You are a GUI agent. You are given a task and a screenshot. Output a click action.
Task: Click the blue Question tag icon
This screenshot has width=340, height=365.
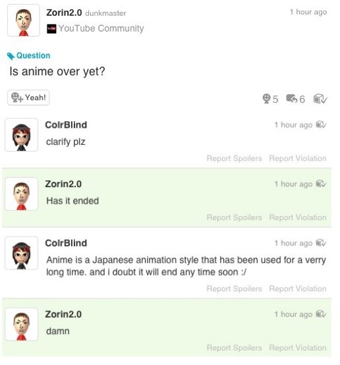pos(11,56)
